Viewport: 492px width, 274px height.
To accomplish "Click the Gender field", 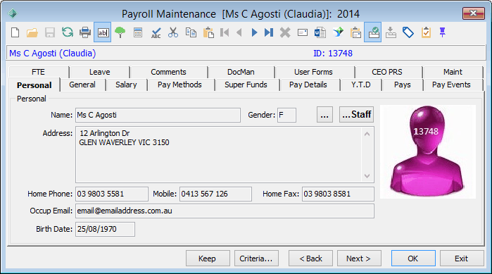I will coord(286,116).
